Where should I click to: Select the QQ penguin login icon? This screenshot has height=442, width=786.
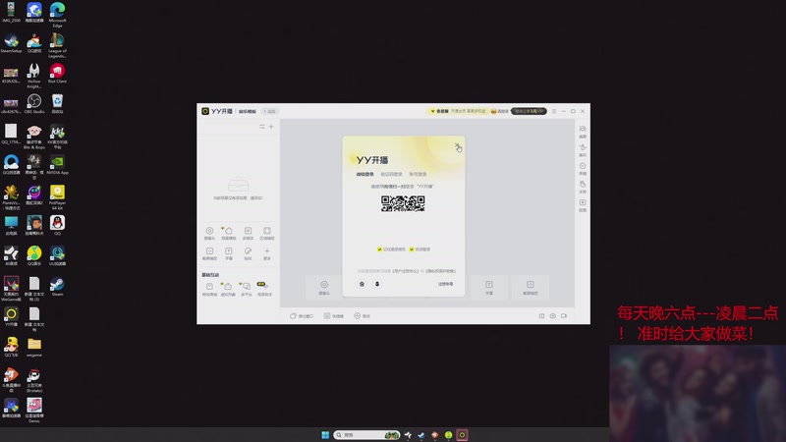pos(377,284)
